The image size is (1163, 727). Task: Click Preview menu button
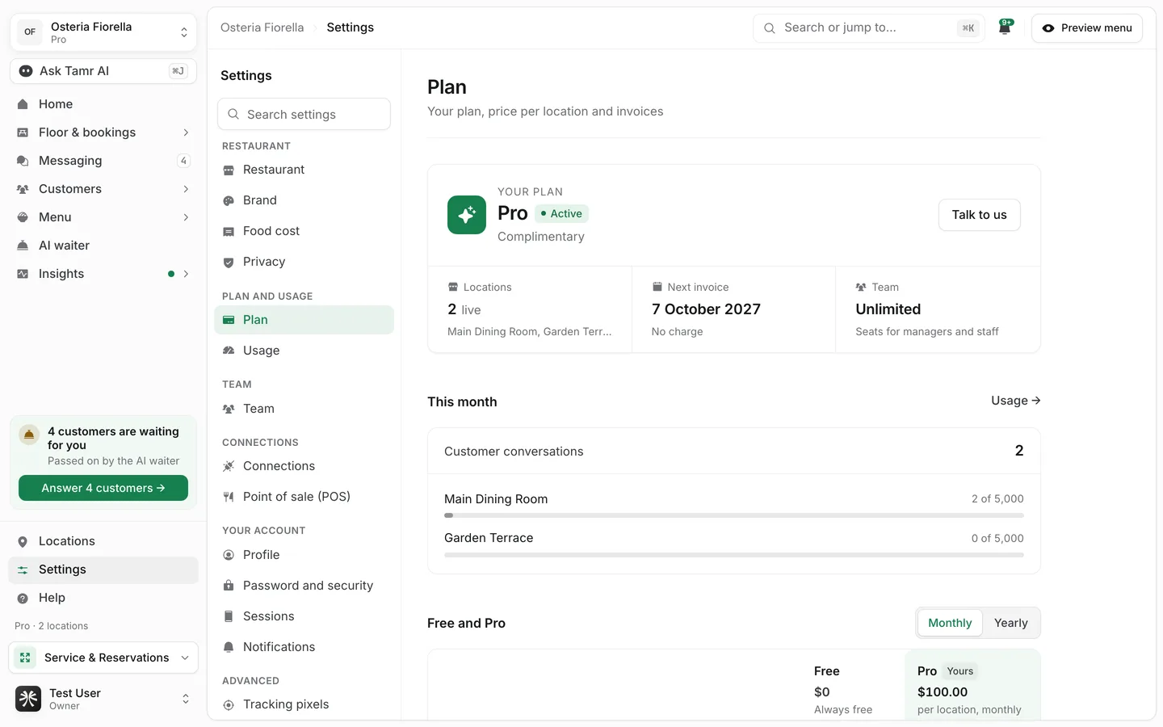(1087, 27)
